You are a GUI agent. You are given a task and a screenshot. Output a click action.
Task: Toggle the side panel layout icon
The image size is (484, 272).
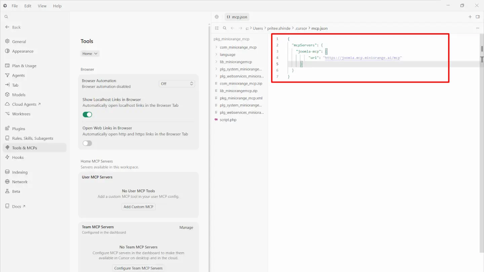(478, 17)
